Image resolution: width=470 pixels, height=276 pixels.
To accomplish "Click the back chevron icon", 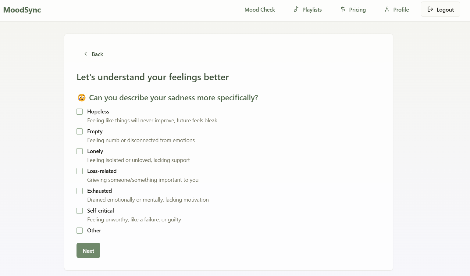I will pos(86,54).
